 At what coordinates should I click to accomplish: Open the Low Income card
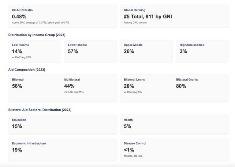click(x=34, y=51)
